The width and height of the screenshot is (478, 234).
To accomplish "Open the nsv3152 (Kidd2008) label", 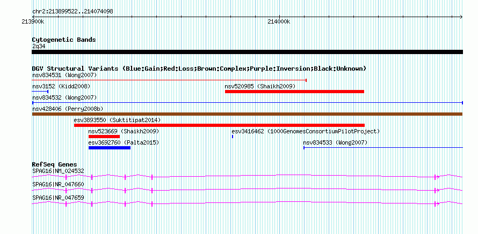I will pyautogui.click(x=61, y=86).
